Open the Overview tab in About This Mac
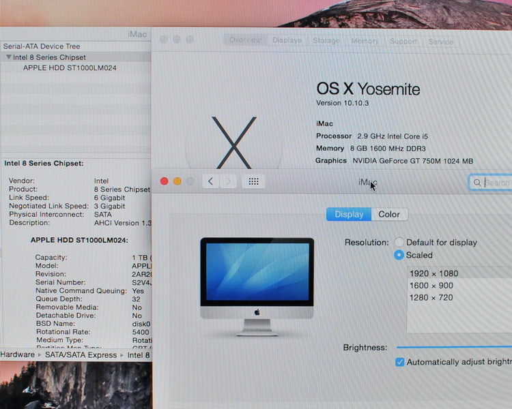The width and height of the screenshot is (512, 409). pyautogui.click(x=245, y=40)
